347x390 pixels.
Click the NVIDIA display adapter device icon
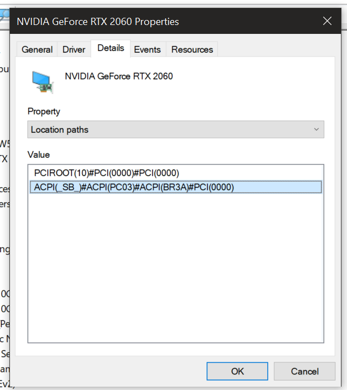pyautogui.click(x=43, y=82)
